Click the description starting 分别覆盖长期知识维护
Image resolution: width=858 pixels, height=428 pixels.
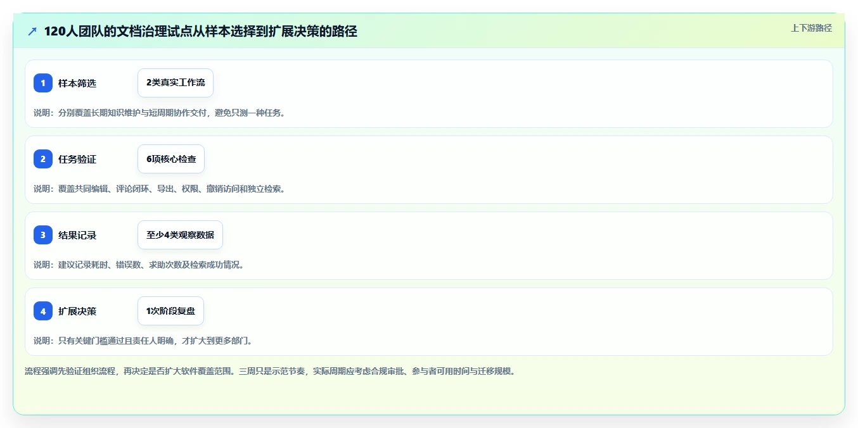[x=159, y=113]
